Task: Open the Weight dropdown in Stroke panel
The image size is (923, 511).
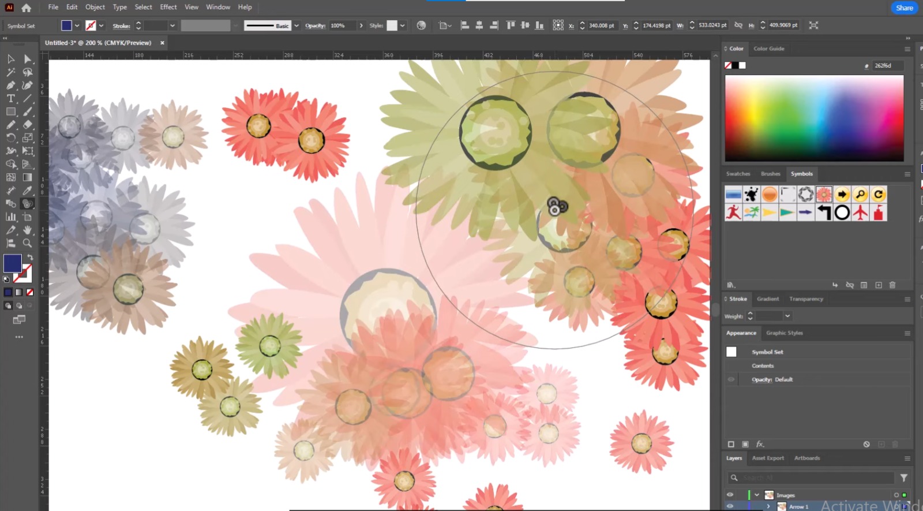Action: coord(787,316)
